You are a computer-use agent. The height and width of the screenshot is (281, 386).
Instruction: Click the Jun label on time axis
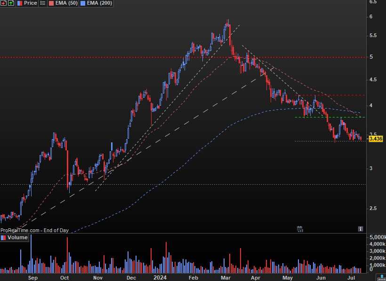(x=321, y=278)
